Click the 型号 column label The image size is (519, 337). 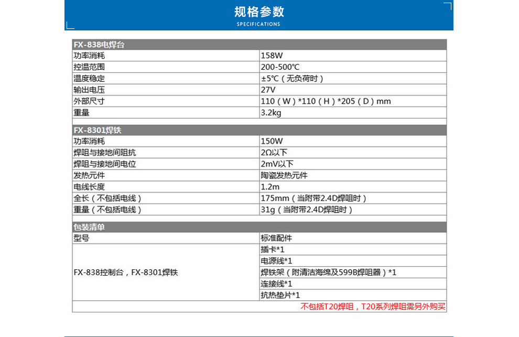[81, 238]
